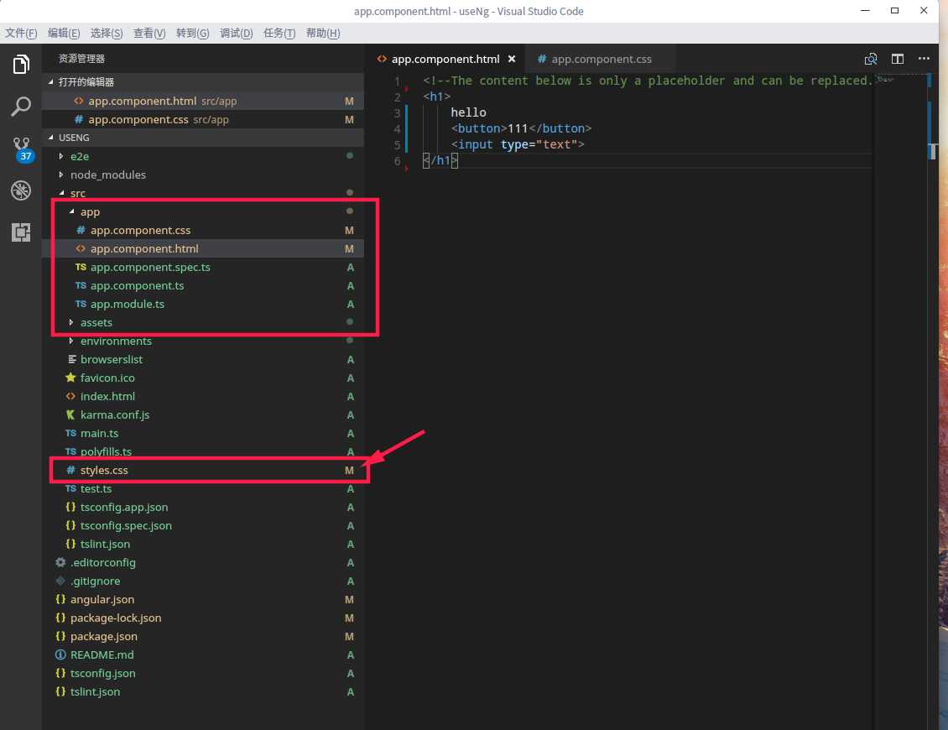Click the closing </h1> tag line
This screenshot has height=730, width=948.
click(x=440, y=160)
